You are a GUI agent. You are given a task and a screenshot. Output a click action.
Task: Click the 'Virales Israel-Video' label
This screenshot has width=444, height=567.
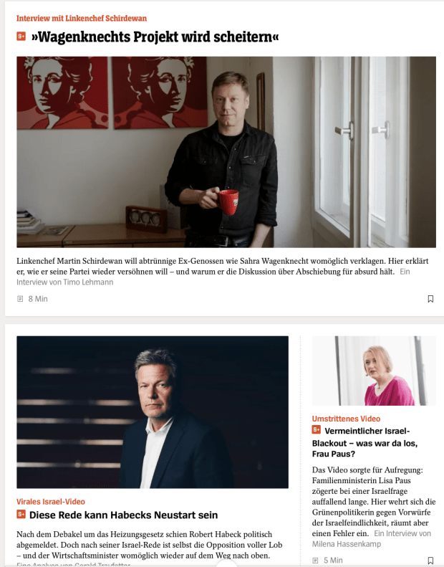coord(51,502)
